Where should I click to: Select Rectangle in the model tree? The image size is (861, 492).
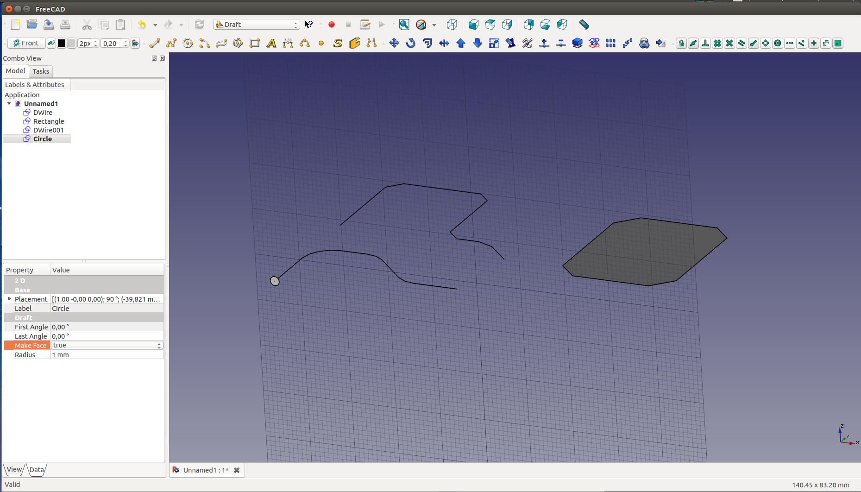tap(48, 121)
